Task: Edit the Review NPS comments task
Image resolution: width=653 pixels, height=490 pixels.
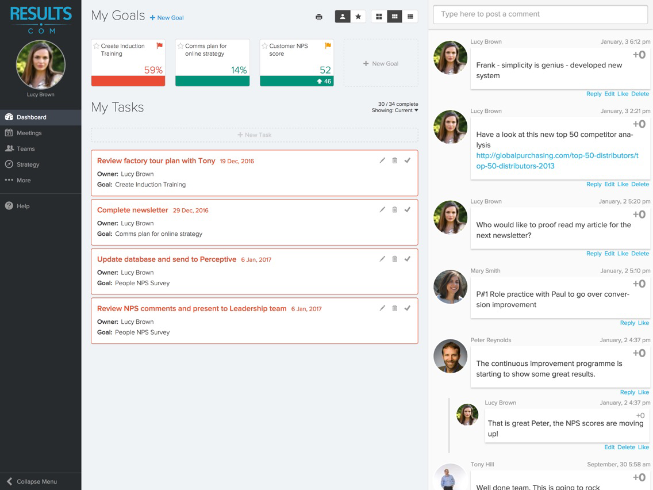Action: tap(382, 308)
